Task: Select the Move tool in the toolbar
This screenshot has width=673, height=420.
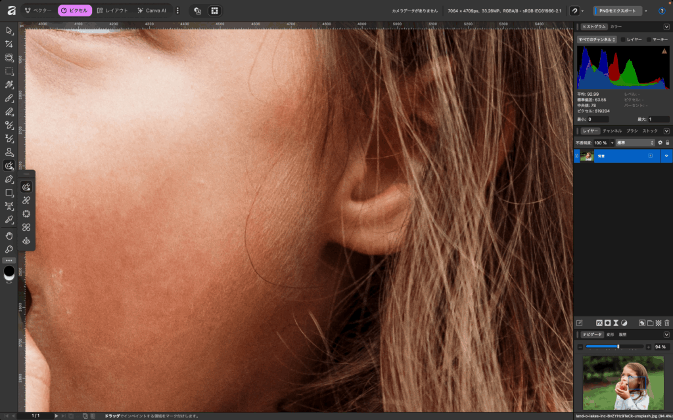Action: point(9,30)
